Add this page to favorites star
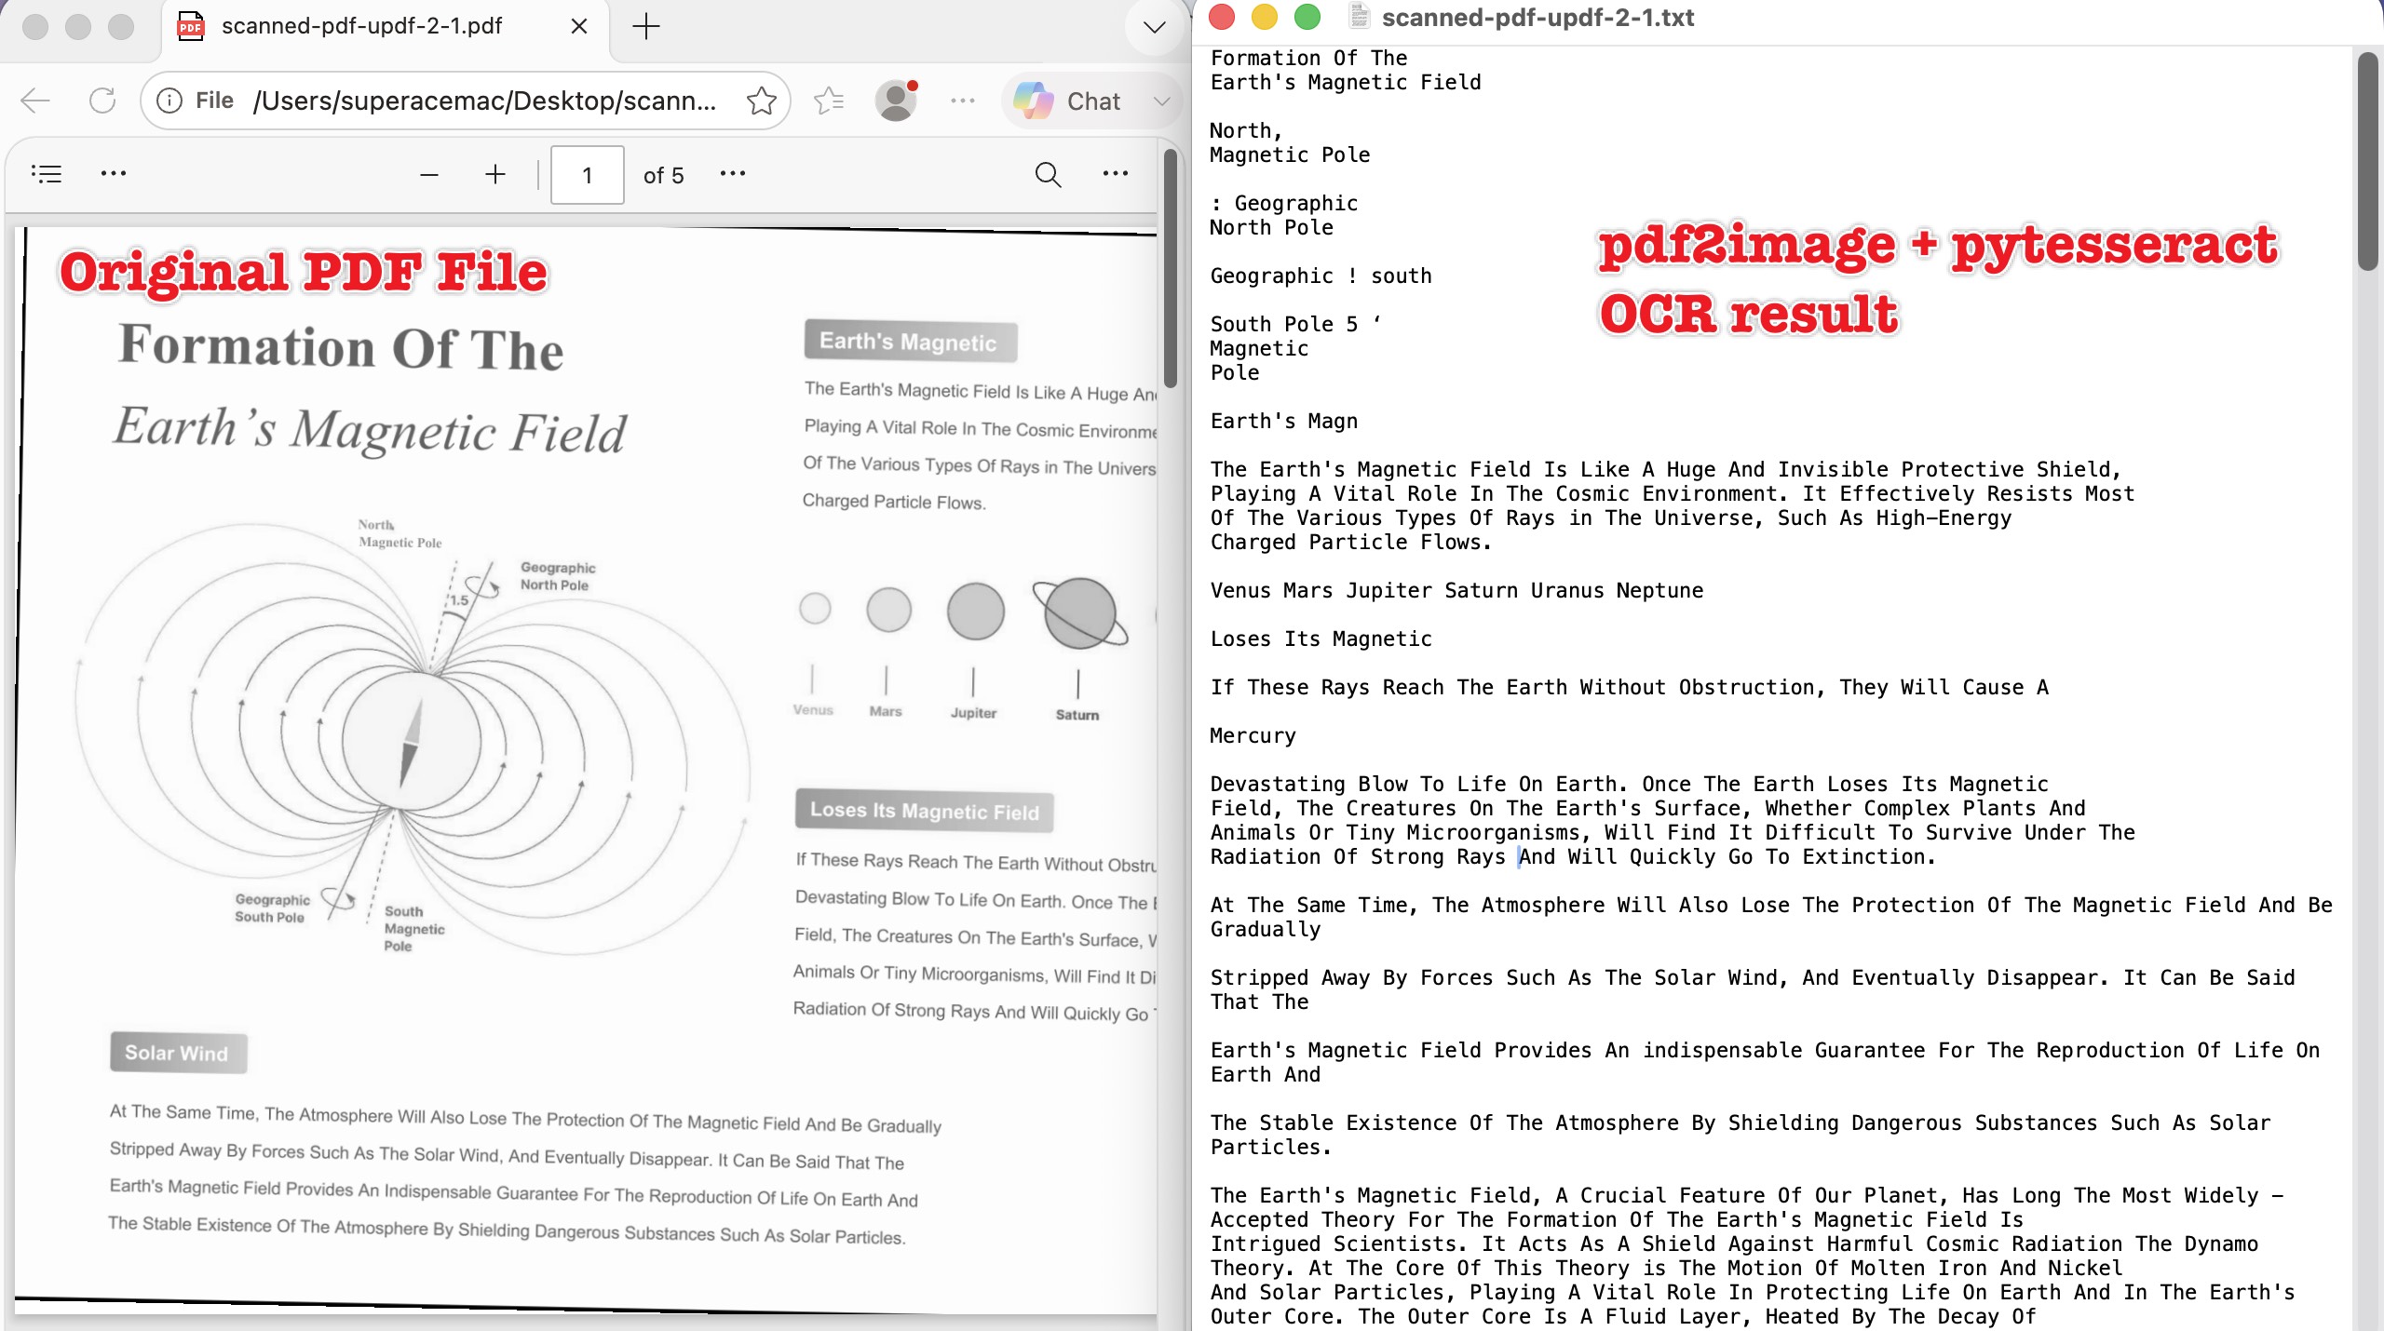This screenshot has height=1331, width=2384. click(x=761, y=101)
